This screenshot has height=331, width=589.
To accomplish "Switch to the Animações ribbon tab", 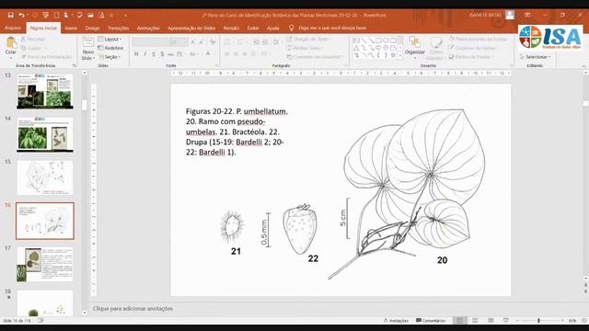I will click(148, 28).
